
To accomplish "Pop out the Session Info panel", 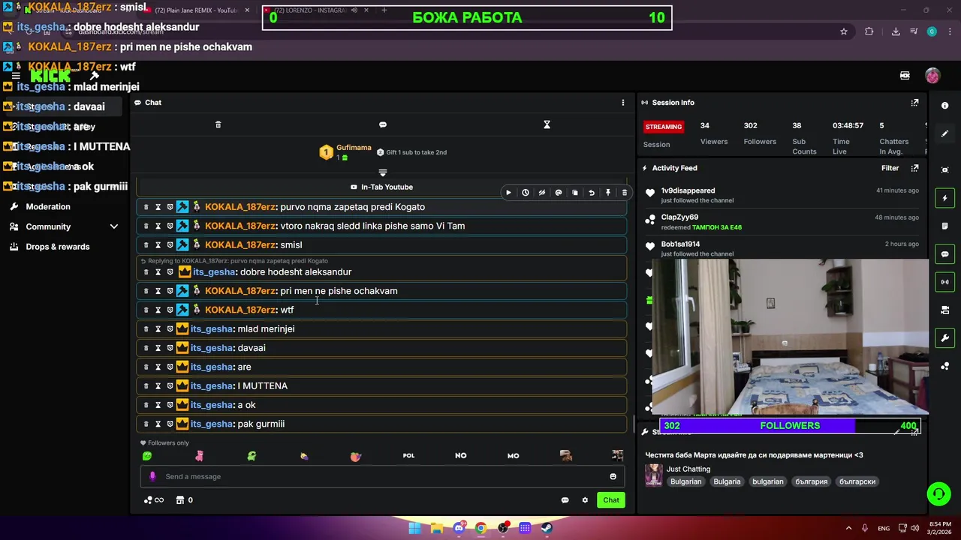I will tap(914, 103).
